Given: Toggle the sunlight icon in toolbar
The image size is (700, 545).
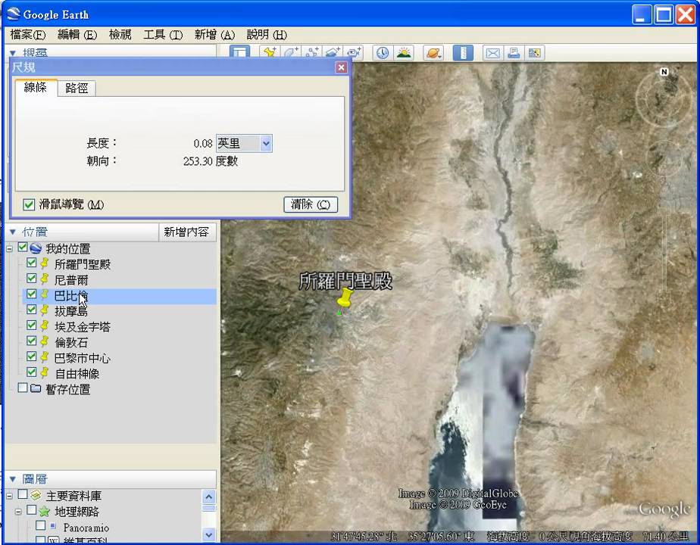Looking at the screenshot, I should pos(404,53).
